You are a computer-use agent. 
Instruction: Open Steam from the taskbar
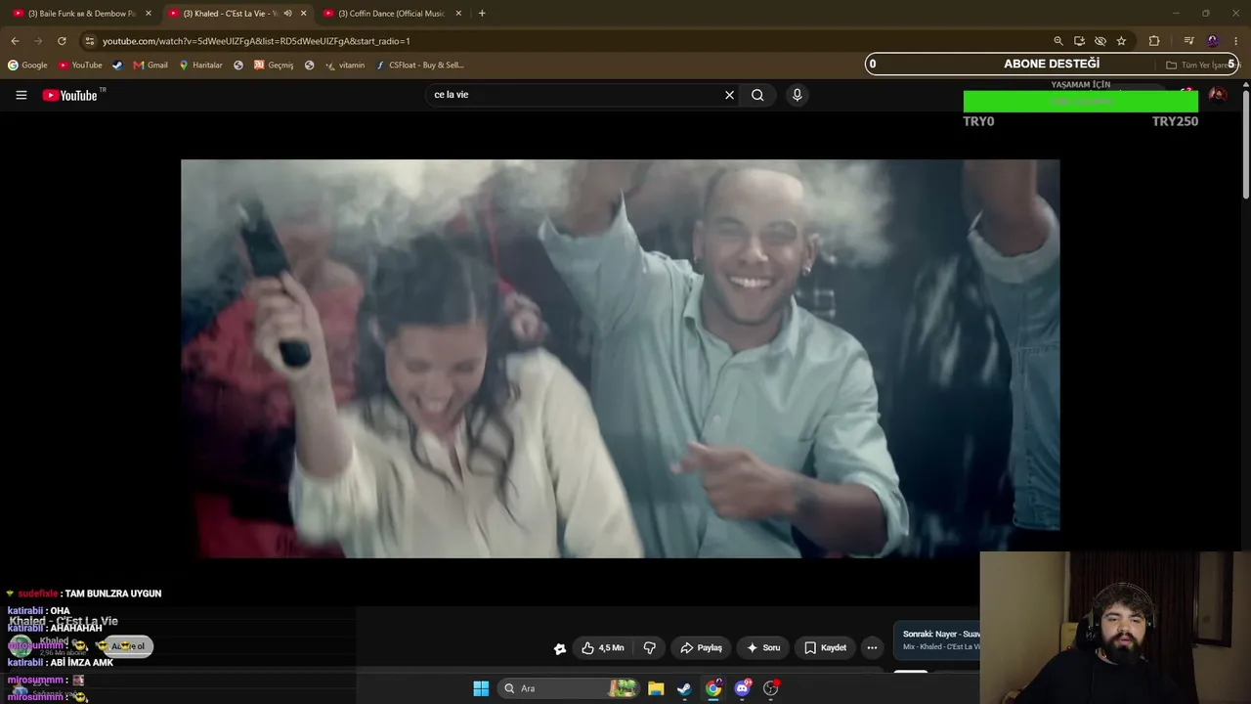pos(684,688)
